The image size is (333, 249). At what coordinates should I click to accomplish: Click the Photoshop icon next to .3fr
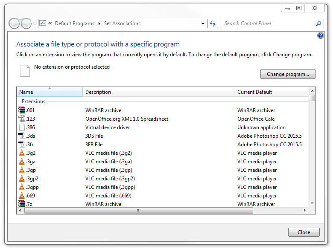[x=22, y=144]
